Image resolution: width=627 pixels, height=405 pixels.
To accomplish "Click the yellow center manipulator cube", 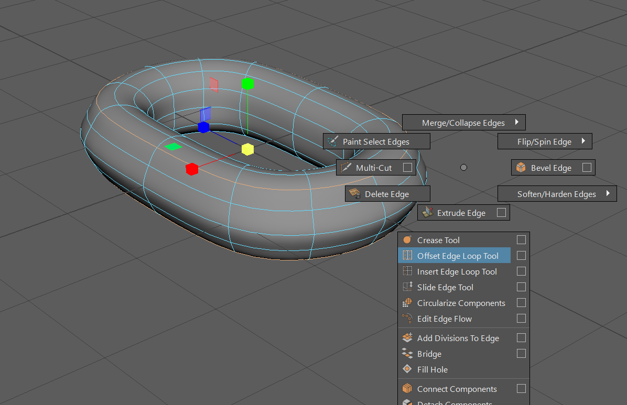I will (247, 149).
